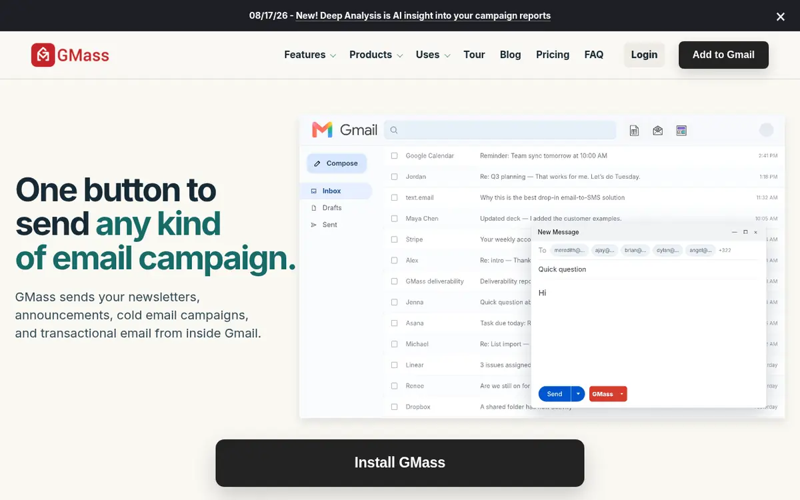Click the red GMass send button
Viewport: 800px width, 500px height.
(603, 394)
